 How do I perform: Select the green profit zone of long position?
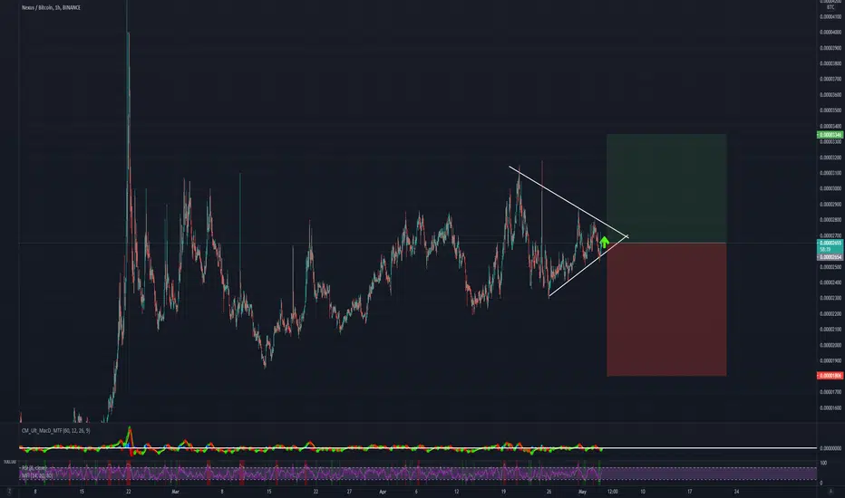(x=666, y=188)
